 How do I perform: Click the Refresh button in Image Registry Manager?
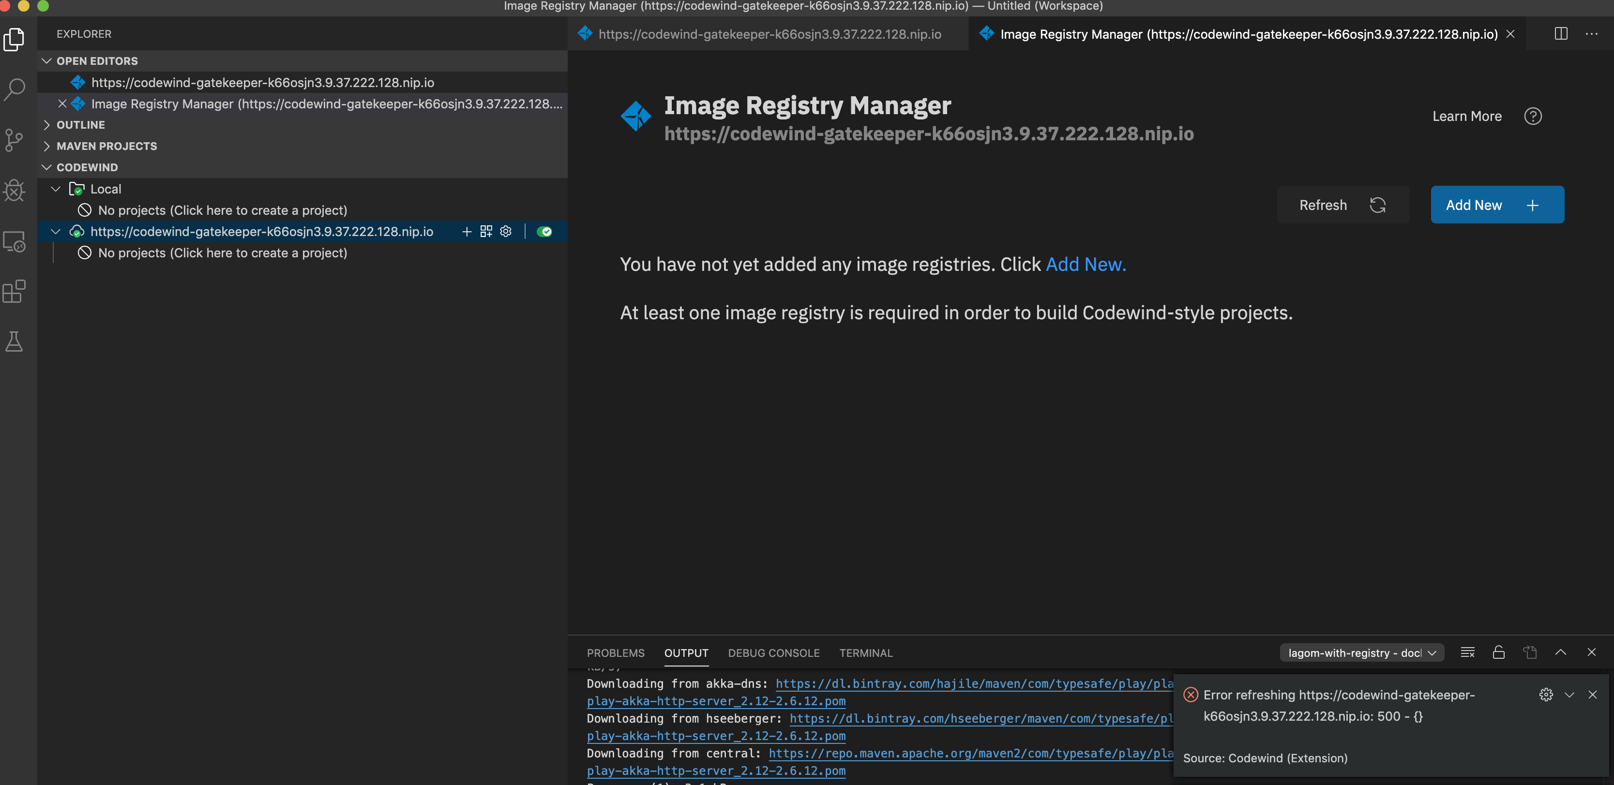click(1342, 205)
